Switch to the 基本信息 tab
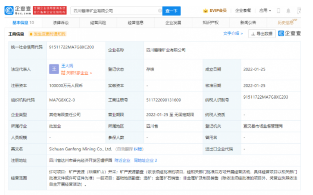Image resolution: width=313 pixels, height=195 pixels. (x=23, y=23)
